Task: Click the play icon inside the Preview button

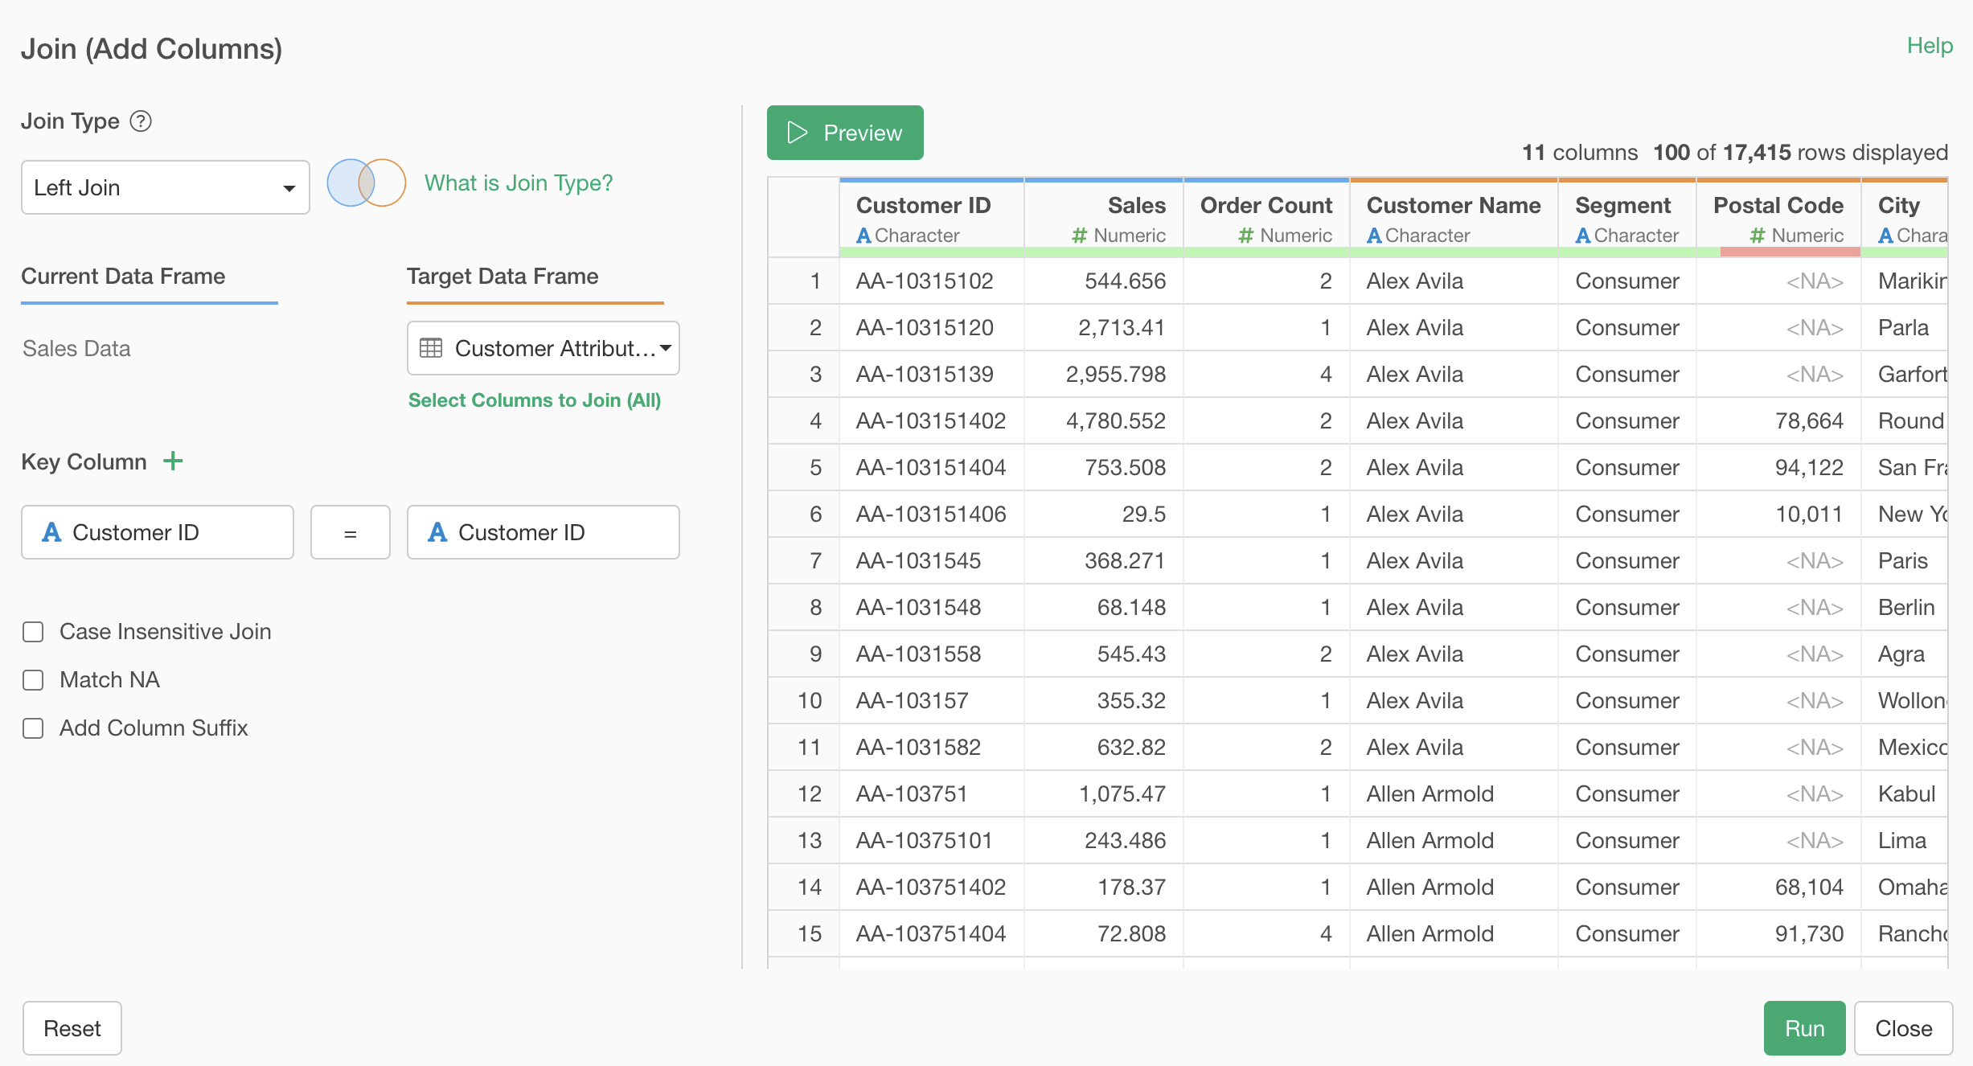Action: pos(797,133)
